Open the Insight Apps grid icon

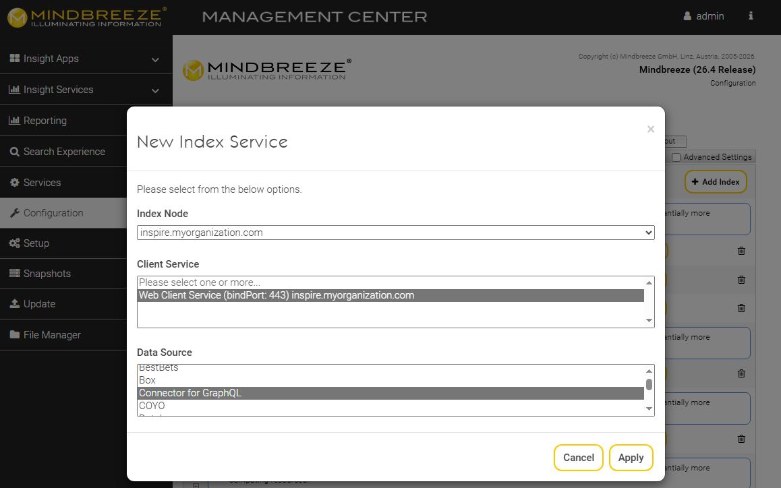coord(14,58)
